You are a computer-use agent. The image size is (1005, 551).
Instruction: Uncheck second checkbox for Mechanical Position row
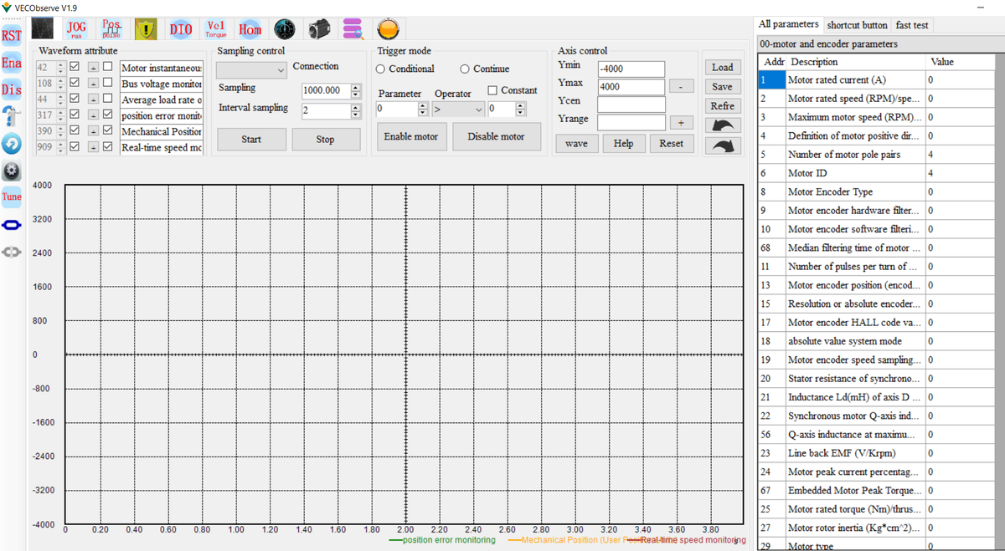point(108,131)
